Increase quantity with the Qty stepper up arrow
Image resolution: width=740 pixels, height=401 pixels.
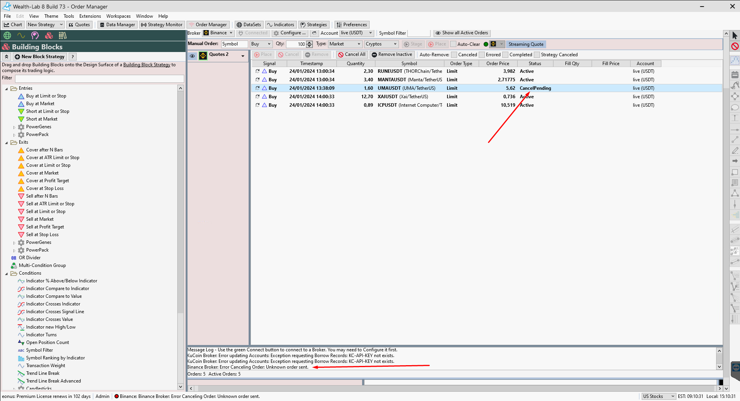click(x=309, y=43)
